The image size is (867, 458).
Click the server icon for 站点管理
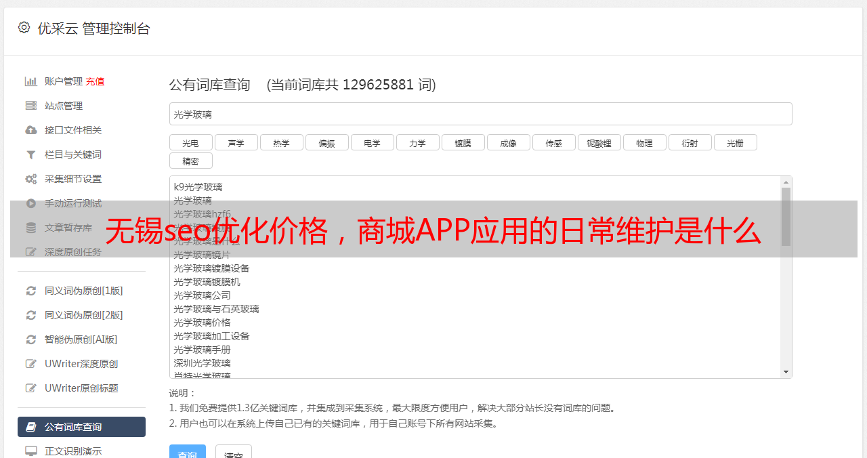(31, 106)
